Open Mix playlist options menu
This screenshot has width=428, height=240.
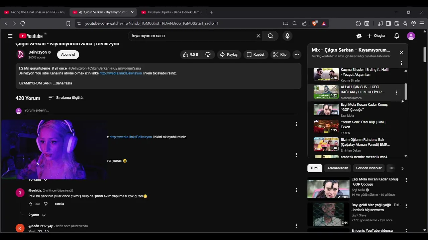(402, 63)
